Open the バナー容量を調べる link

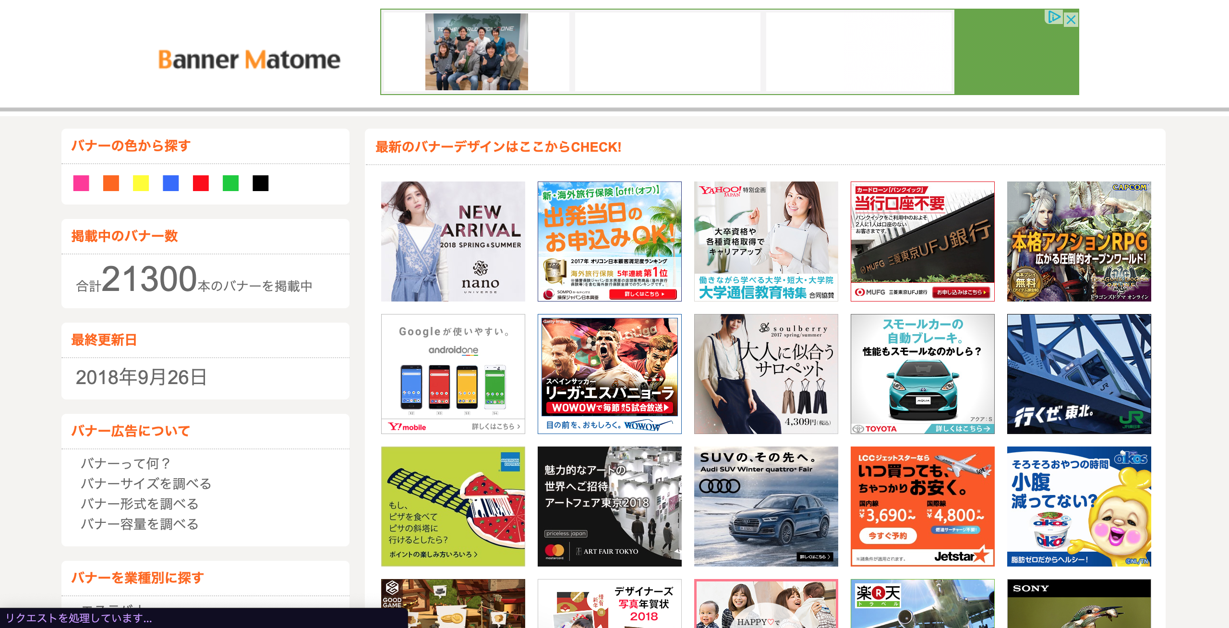click(140, 524)
